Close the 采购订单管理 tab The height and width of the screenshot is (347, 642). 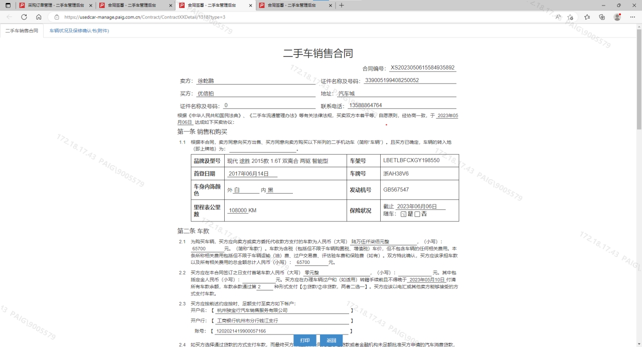(90, 5)
